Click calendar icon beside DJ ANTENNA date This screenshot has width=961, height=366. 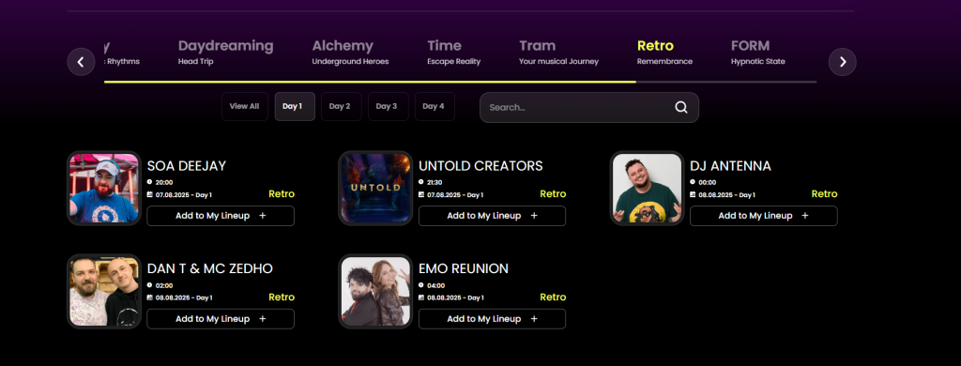[693, 194]
